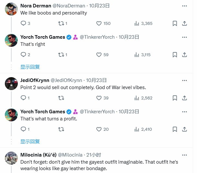Bookmark the "turns a profit" reply
Screen dimensions: 197x173
(x=175, y=129)
